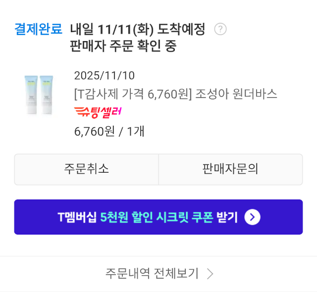Click the T멤버십 text in banner
This screenshot has width=317, height=292.
77,217
